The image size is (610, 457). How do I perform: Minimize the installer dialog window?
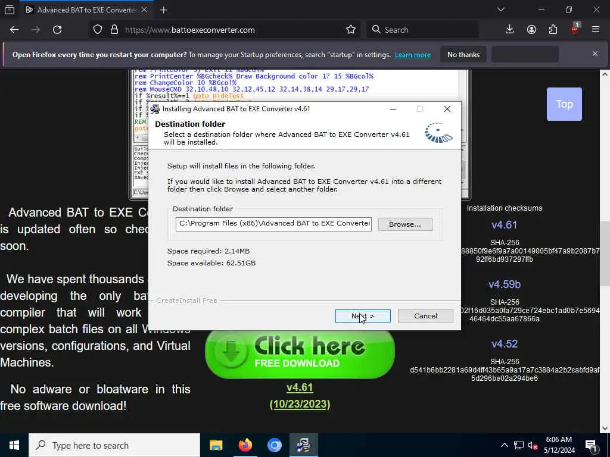pyautogui.click(x=393, y=109)
